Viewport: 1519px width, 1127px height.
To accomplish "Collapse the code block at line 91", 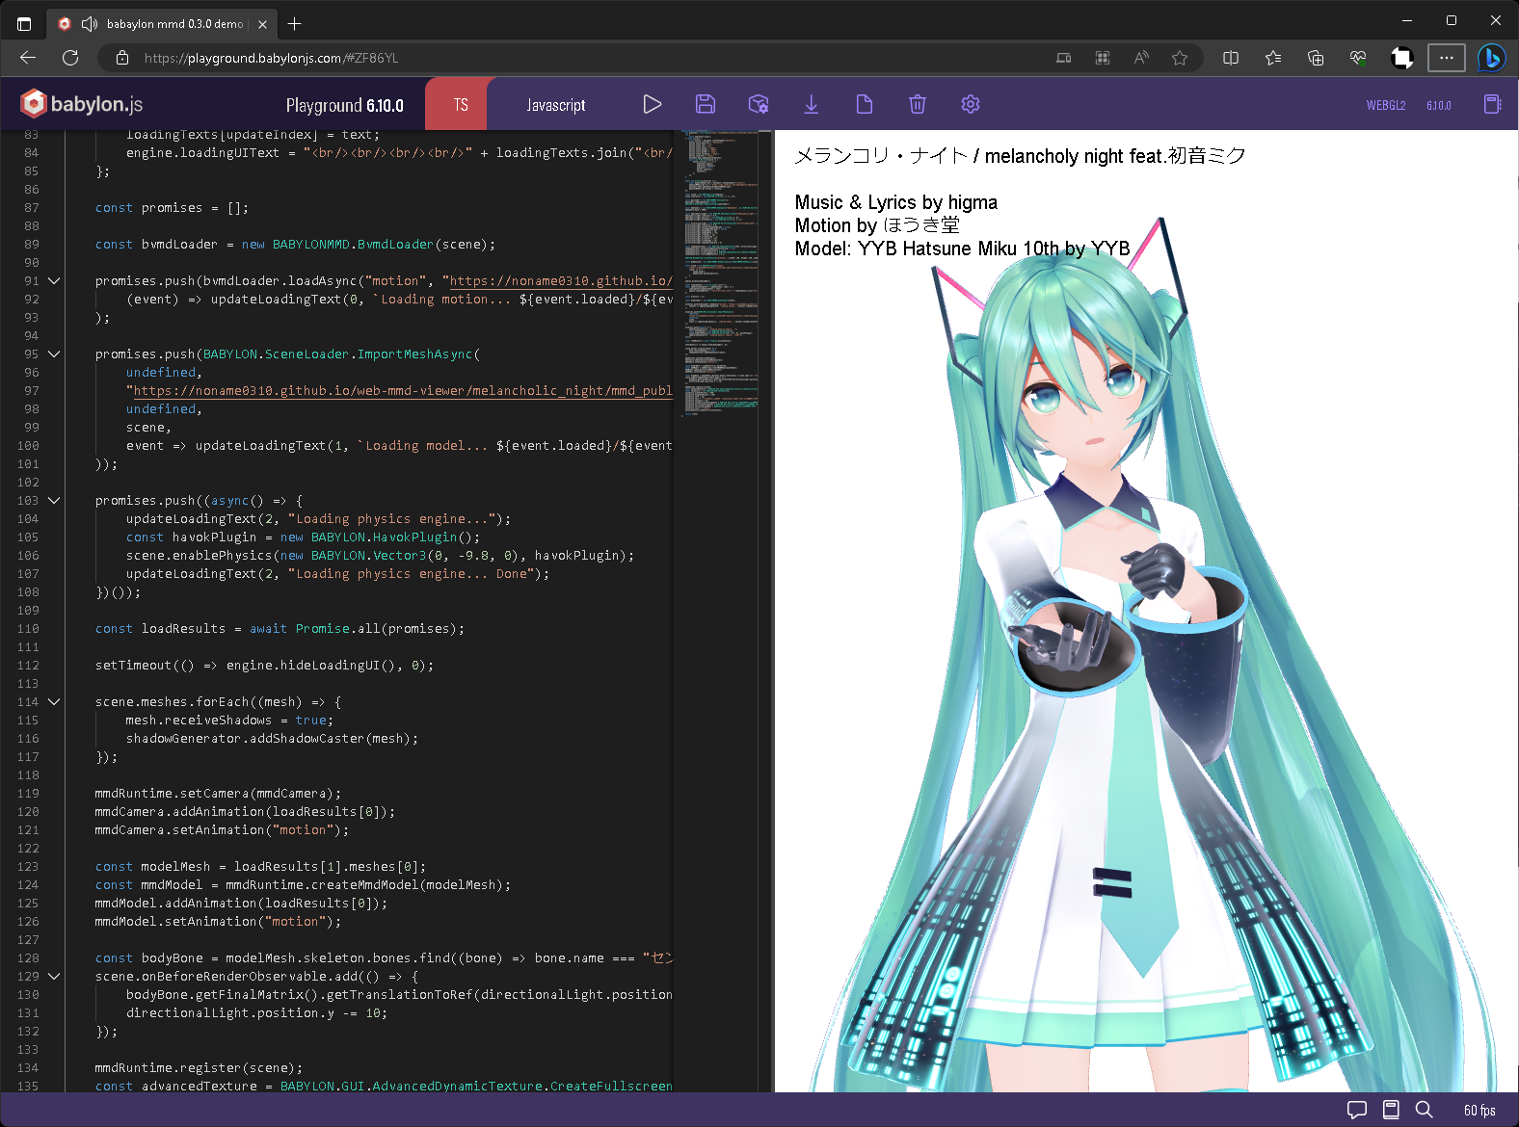I will click(x=54, y=281).
